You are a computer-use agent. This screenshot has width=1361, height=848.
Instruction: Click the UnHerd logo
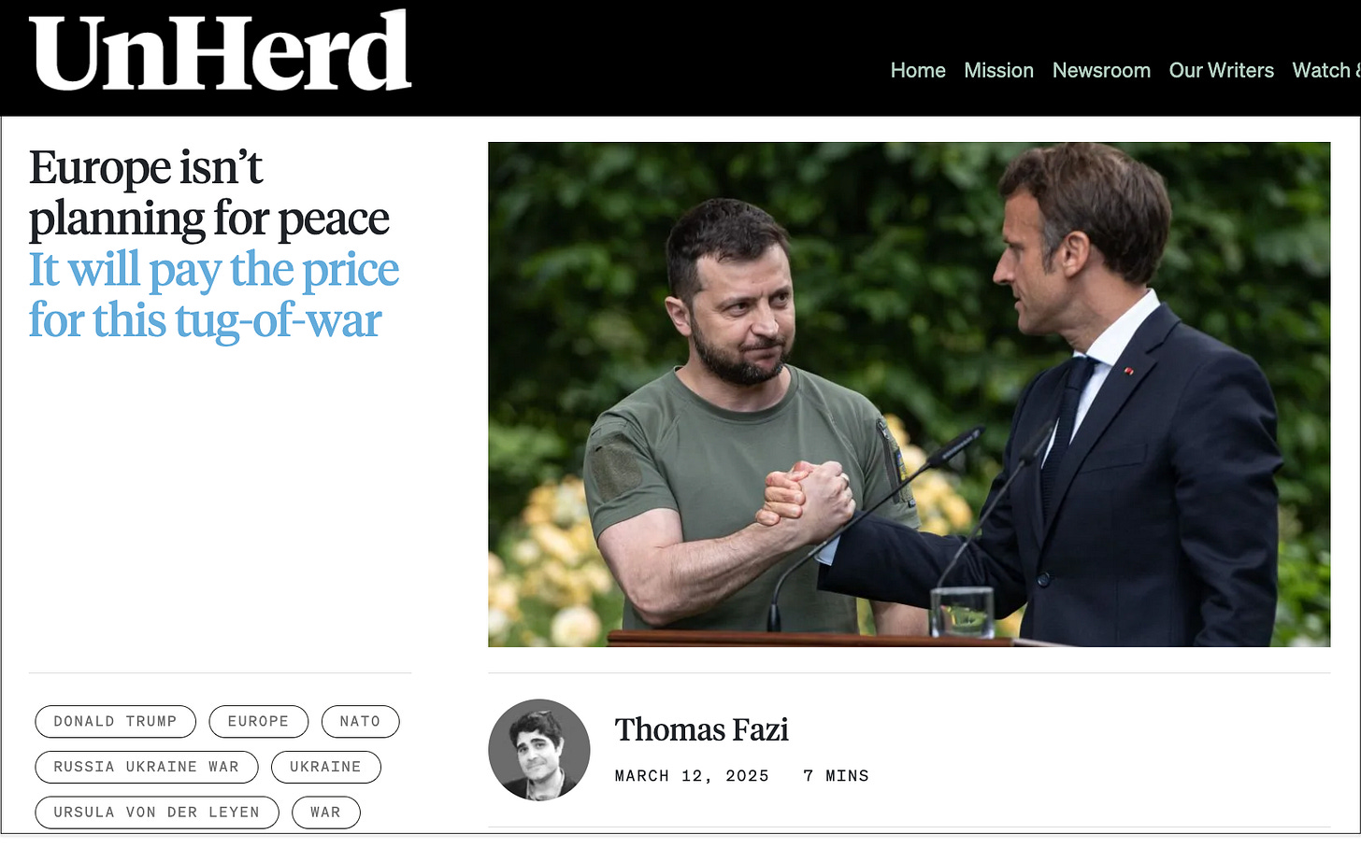(221, 51)
